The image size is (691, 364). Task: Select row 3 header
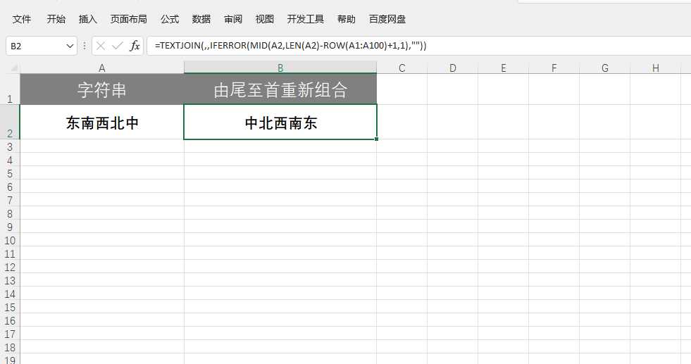click(x=10, y=146)
